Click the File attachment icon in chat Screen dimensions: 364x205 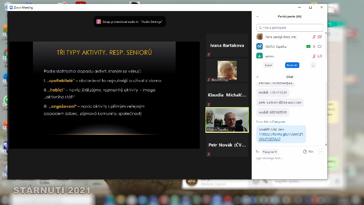[x=308, y=152]
